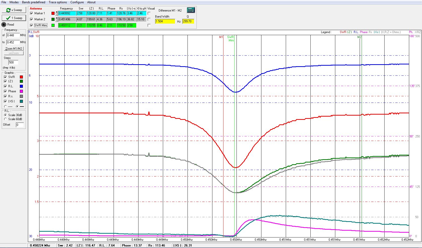Open the Configure menu

[x=77, y=2]
